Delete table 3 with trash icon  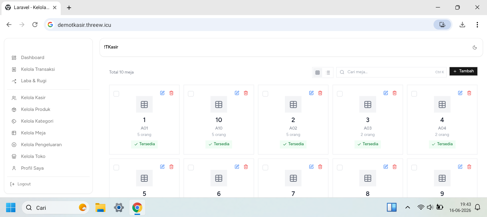(395, 93)
